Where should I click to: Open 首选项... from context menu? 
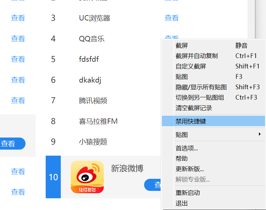tap(213, 148)
